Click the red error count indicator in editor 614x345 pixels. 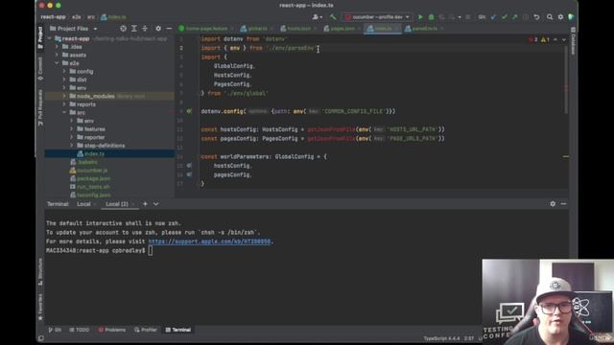[x=533, y=39]
